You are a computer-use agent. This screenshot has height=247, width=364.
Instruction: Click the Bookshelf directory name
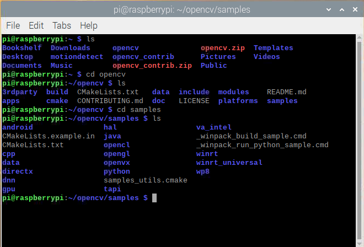point(22,48)
